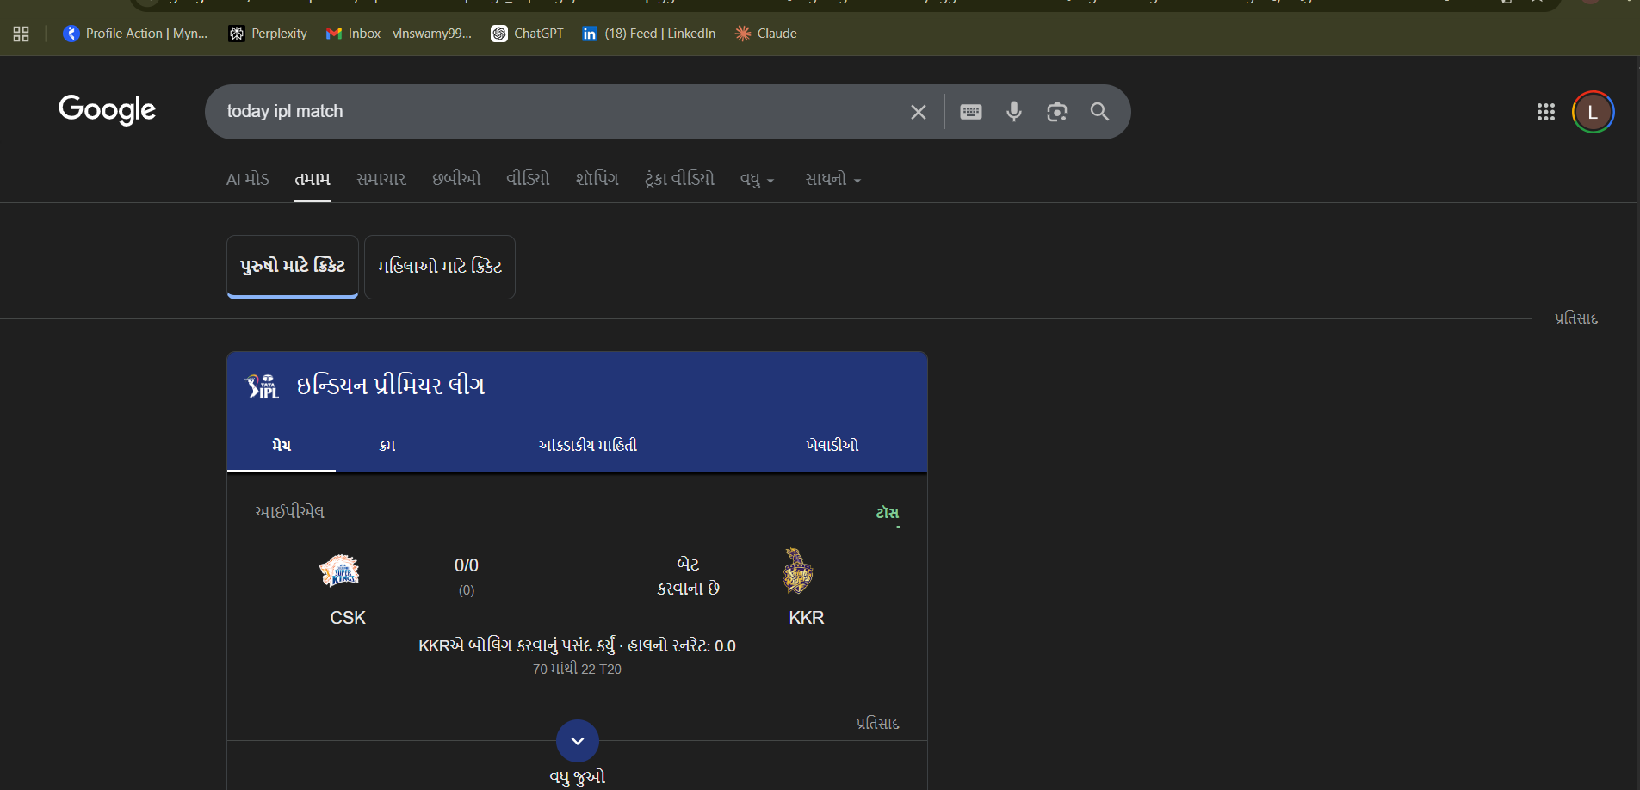This screenshot has width=1640, height=790.
Task: Click the ટૉસ toss status label
Action: [888, 513]
